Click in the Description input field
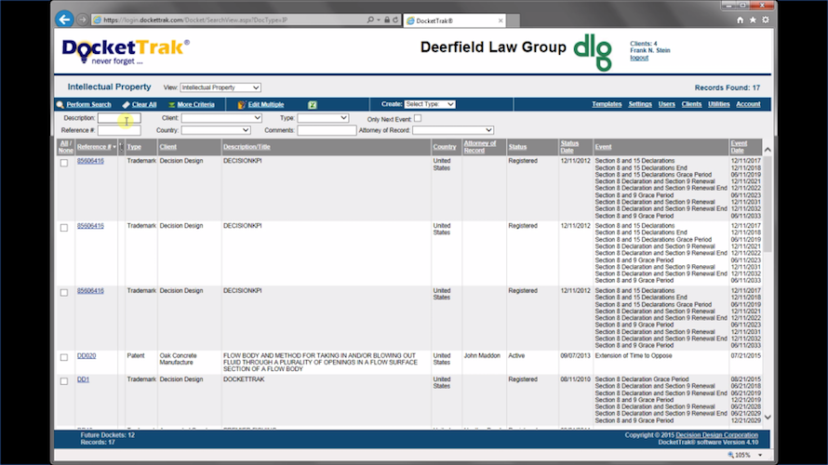 pos(119,118)
